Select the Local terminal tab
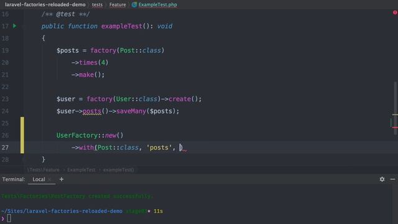This screenshot has height=224, width=398. point(39,179)
